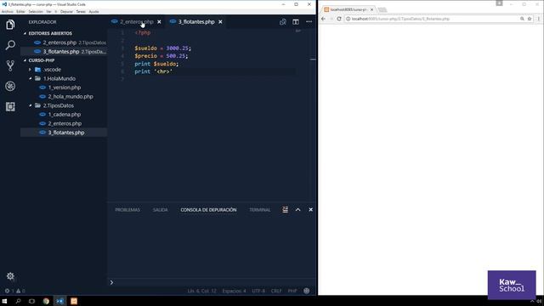Viewport: 544px width, 306px height.
Task: Switch to the SALIDA panel tab
Action: coord(161,210)
